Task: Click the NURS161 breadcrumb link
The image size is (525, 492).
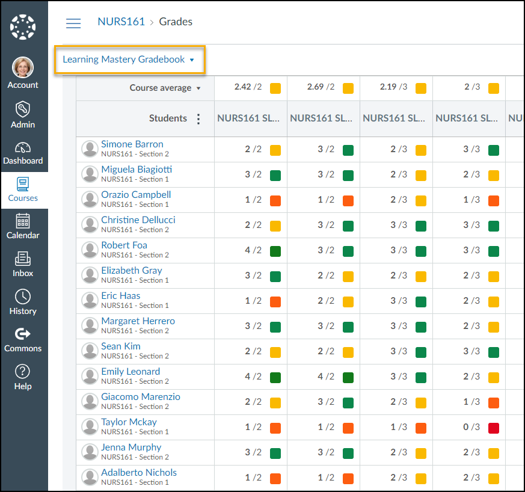Action: (121, 22)
